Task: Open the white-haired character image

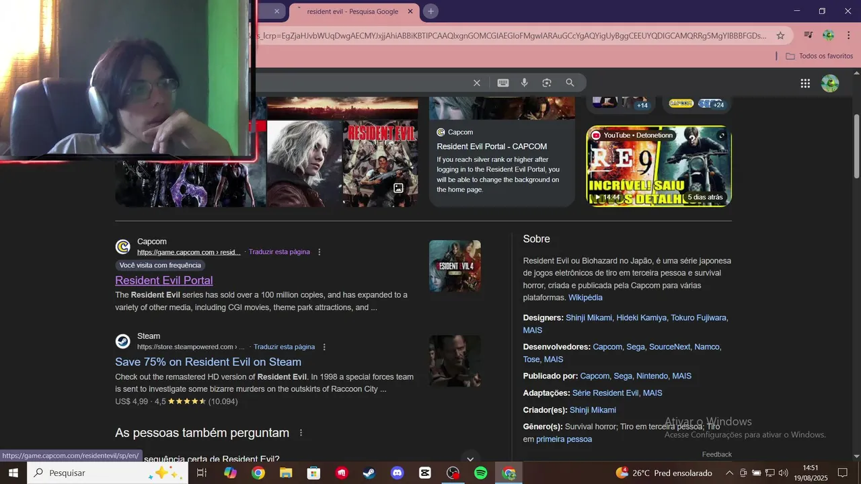Action: (305, 163)
